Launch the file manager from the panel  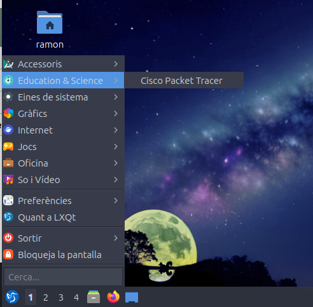click(x=94, y=297)
